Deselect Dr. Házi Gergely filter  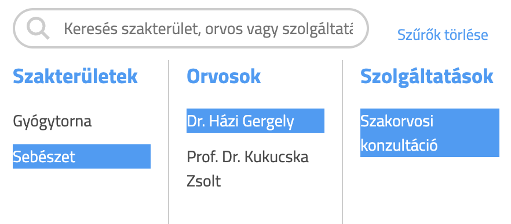click(x=256, y=121)
